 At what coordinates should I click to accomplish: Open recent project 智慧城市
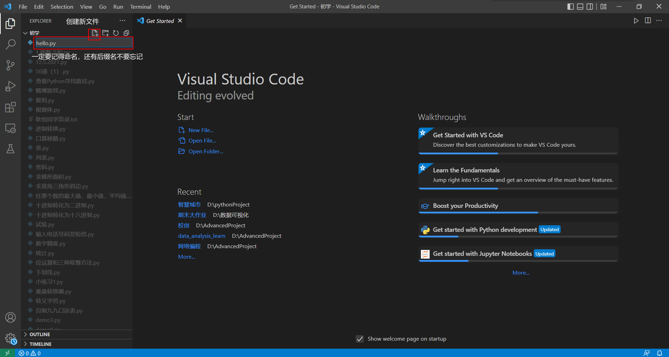point(189,205)
